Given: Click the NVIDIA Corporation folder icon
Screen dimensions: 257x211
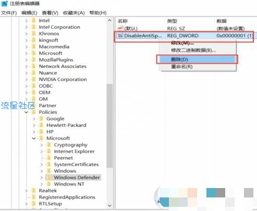Looking at the screenshot, I should click(x=34, y=79).
